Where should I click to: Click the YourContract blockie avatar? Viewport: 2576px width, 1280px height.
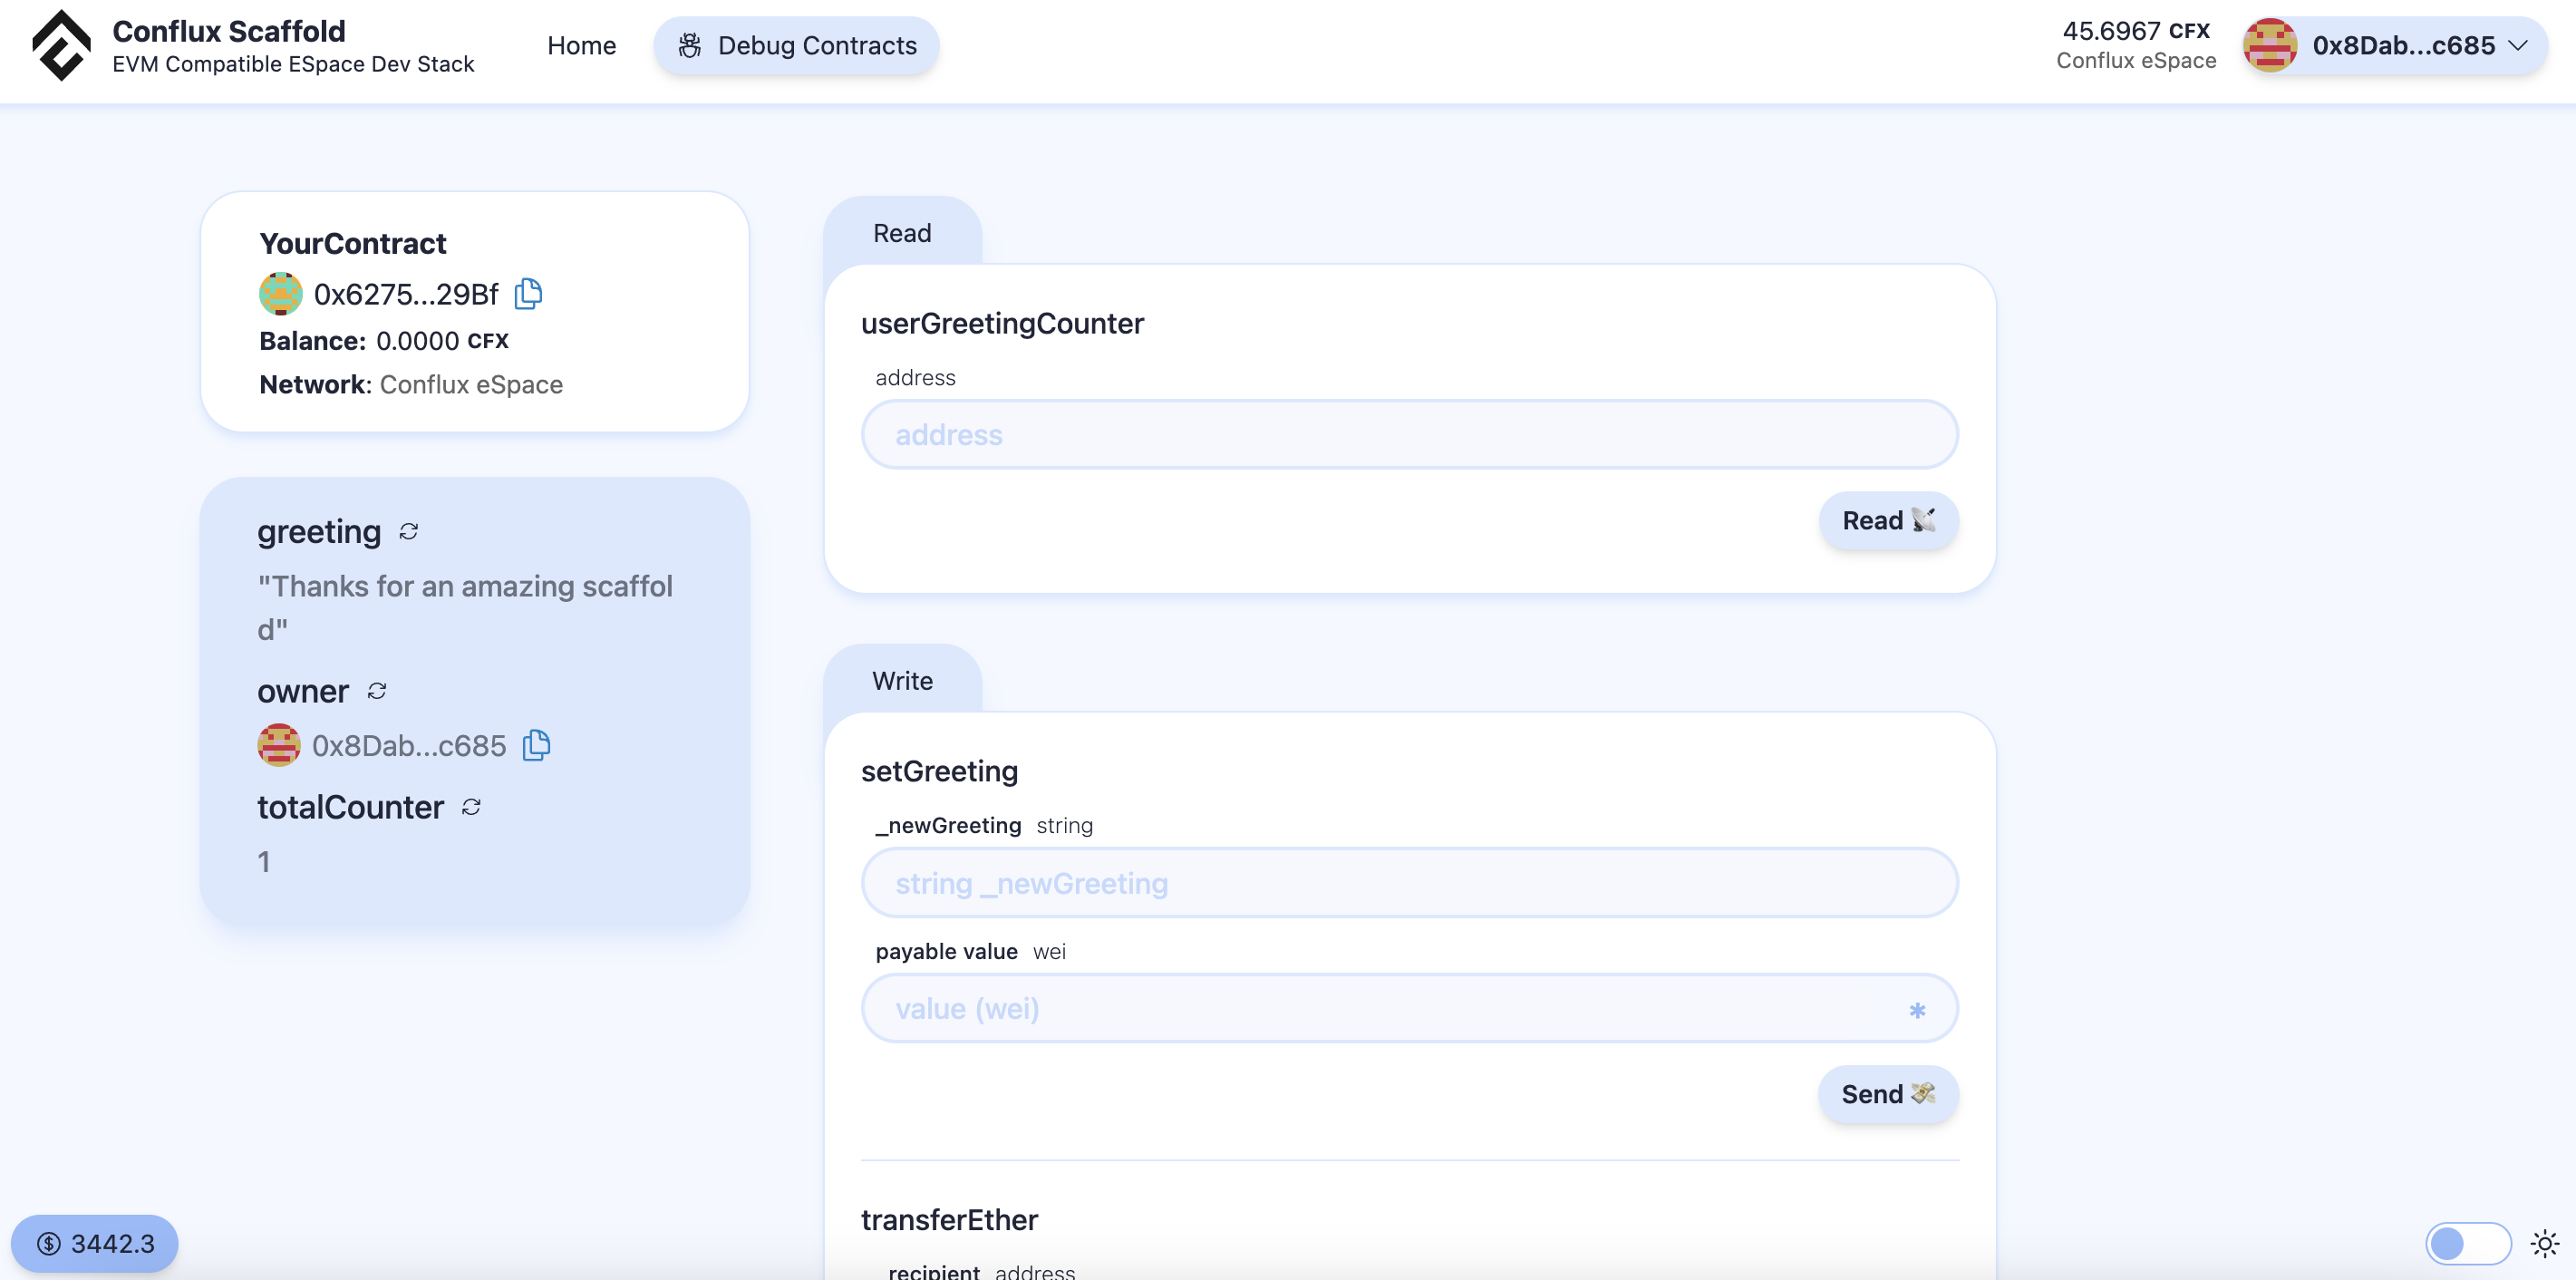(x=280, y=293)
